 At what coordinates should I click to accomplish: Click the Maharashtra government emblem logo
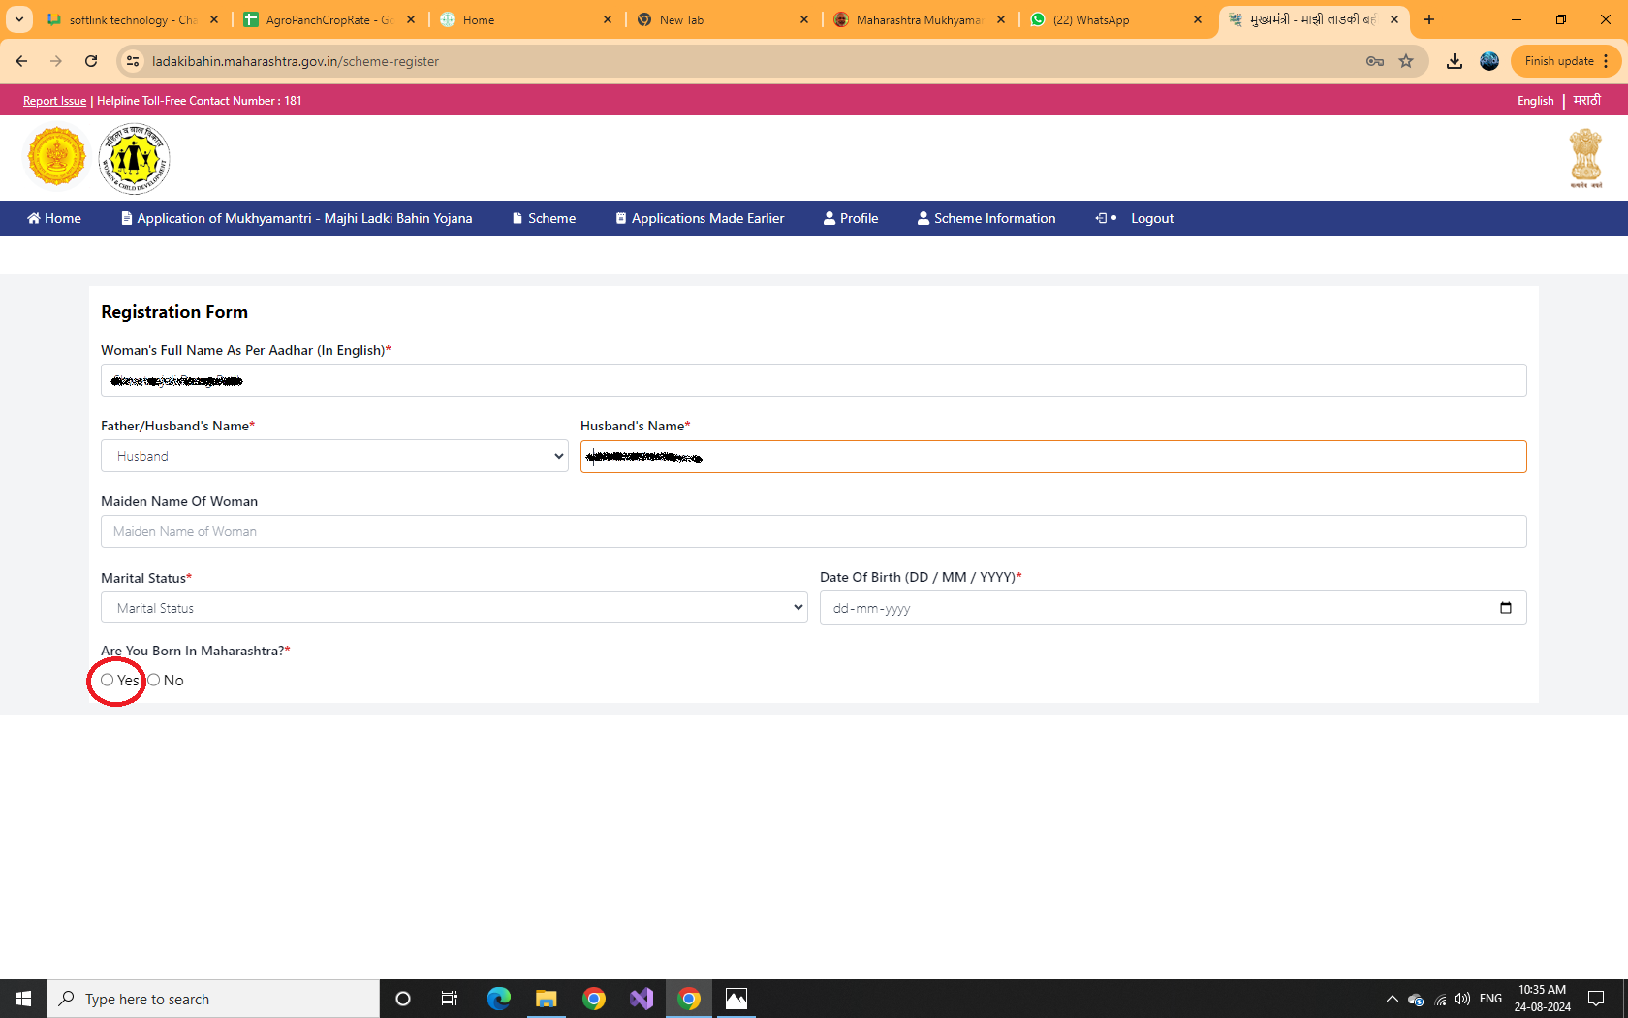point(56,157)
